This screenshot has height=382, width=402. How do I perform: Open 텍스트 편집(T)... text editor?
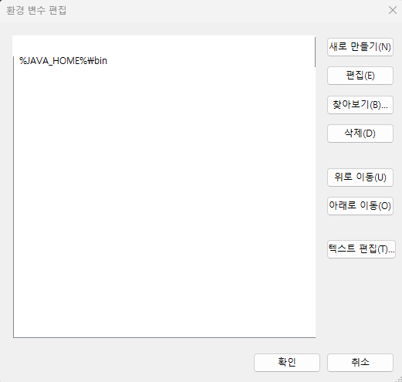(x=361, y=249)
